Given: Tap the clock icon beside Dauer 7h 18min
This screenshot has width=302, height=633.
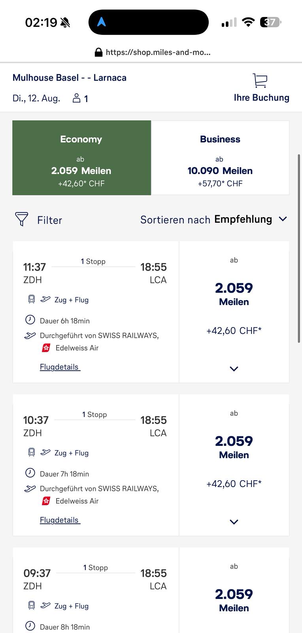Looking at the screenshot, I should (x=30, y=472).
